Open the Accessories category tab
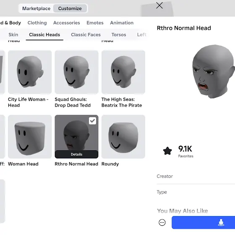 pos(67,23)
